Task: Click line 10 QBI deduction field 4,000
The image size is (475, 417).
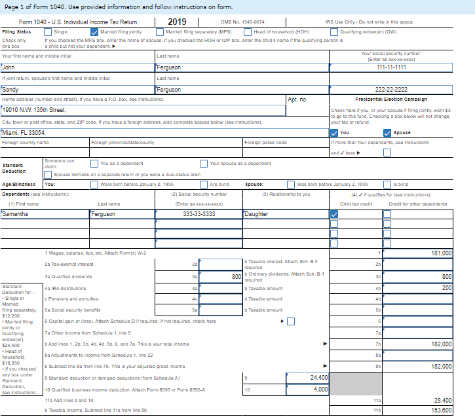Action: click(307, 390)
